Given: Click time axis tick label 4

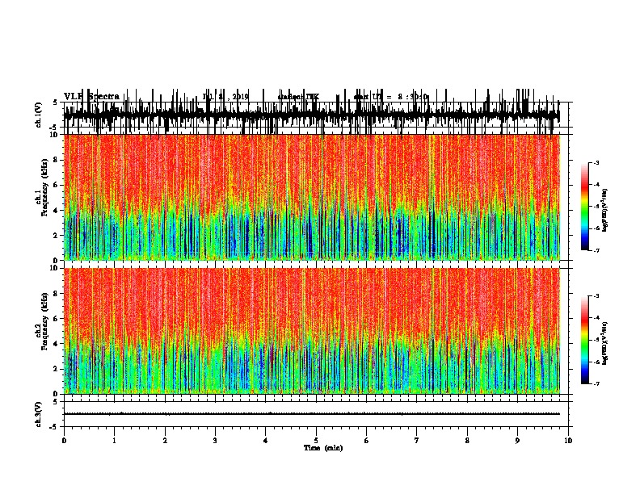Looking at the screenshot, I should pos(266,441).
